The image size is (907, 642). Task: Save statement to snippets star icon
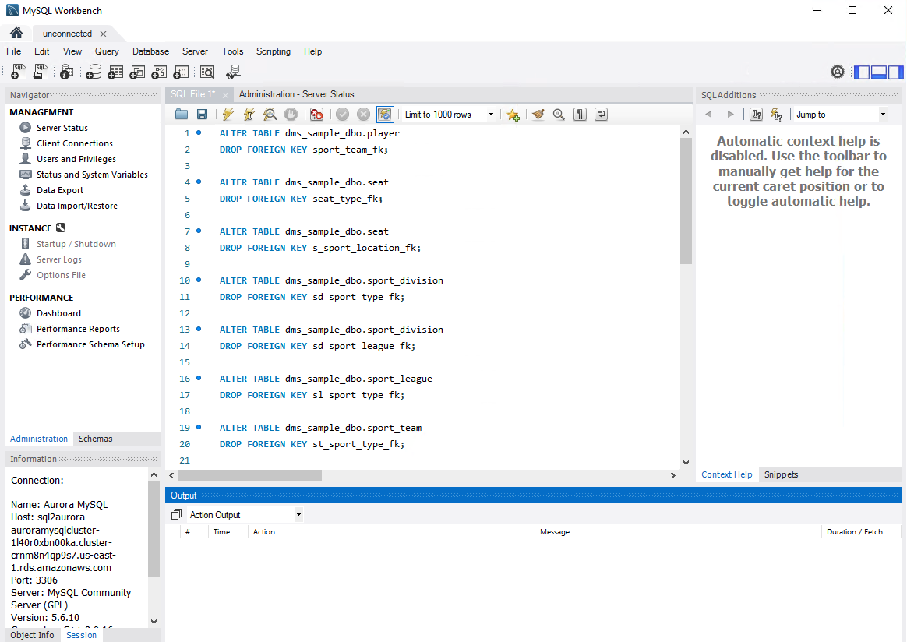[513, 115]
